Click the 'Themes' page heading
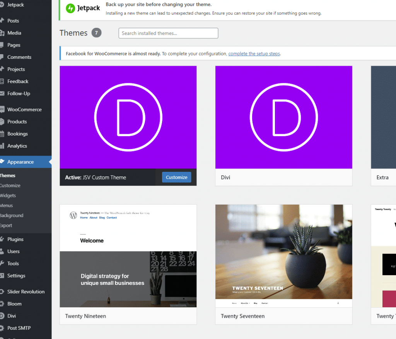Image resolution: width=396 pixels, height=339 pixels. coord(73,33)
